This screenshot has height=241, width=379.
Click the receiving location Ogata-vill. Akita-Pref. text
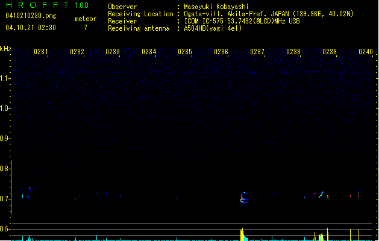pyautogui.click(x=269, y=14)
